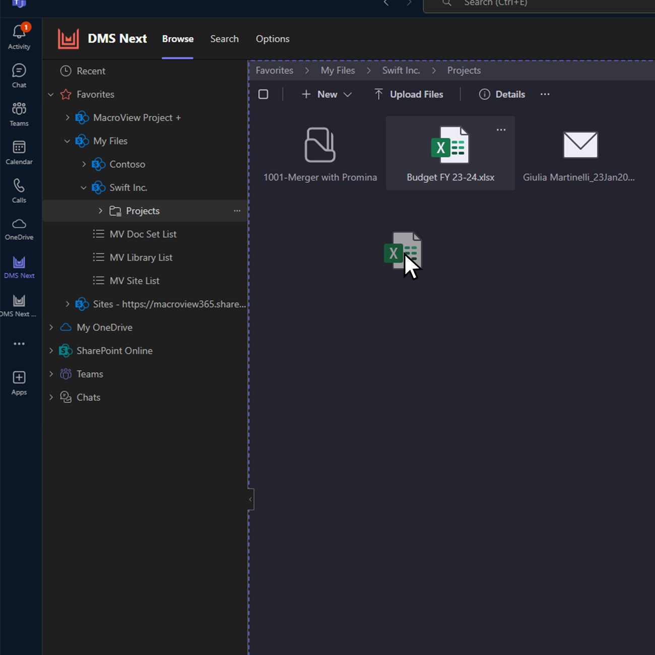Navigate to Swift Inc. breadcrumb
Image resolution: width=655 pixels, height=655 pixels.
click(x=401, y=71)
